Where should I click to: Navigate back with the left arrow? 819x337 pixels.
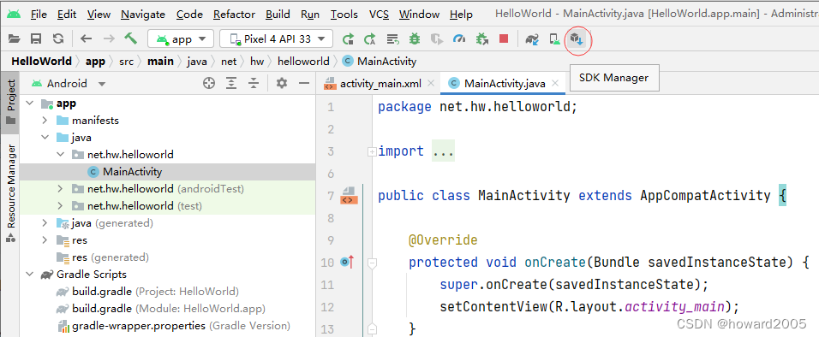(87, 38)
